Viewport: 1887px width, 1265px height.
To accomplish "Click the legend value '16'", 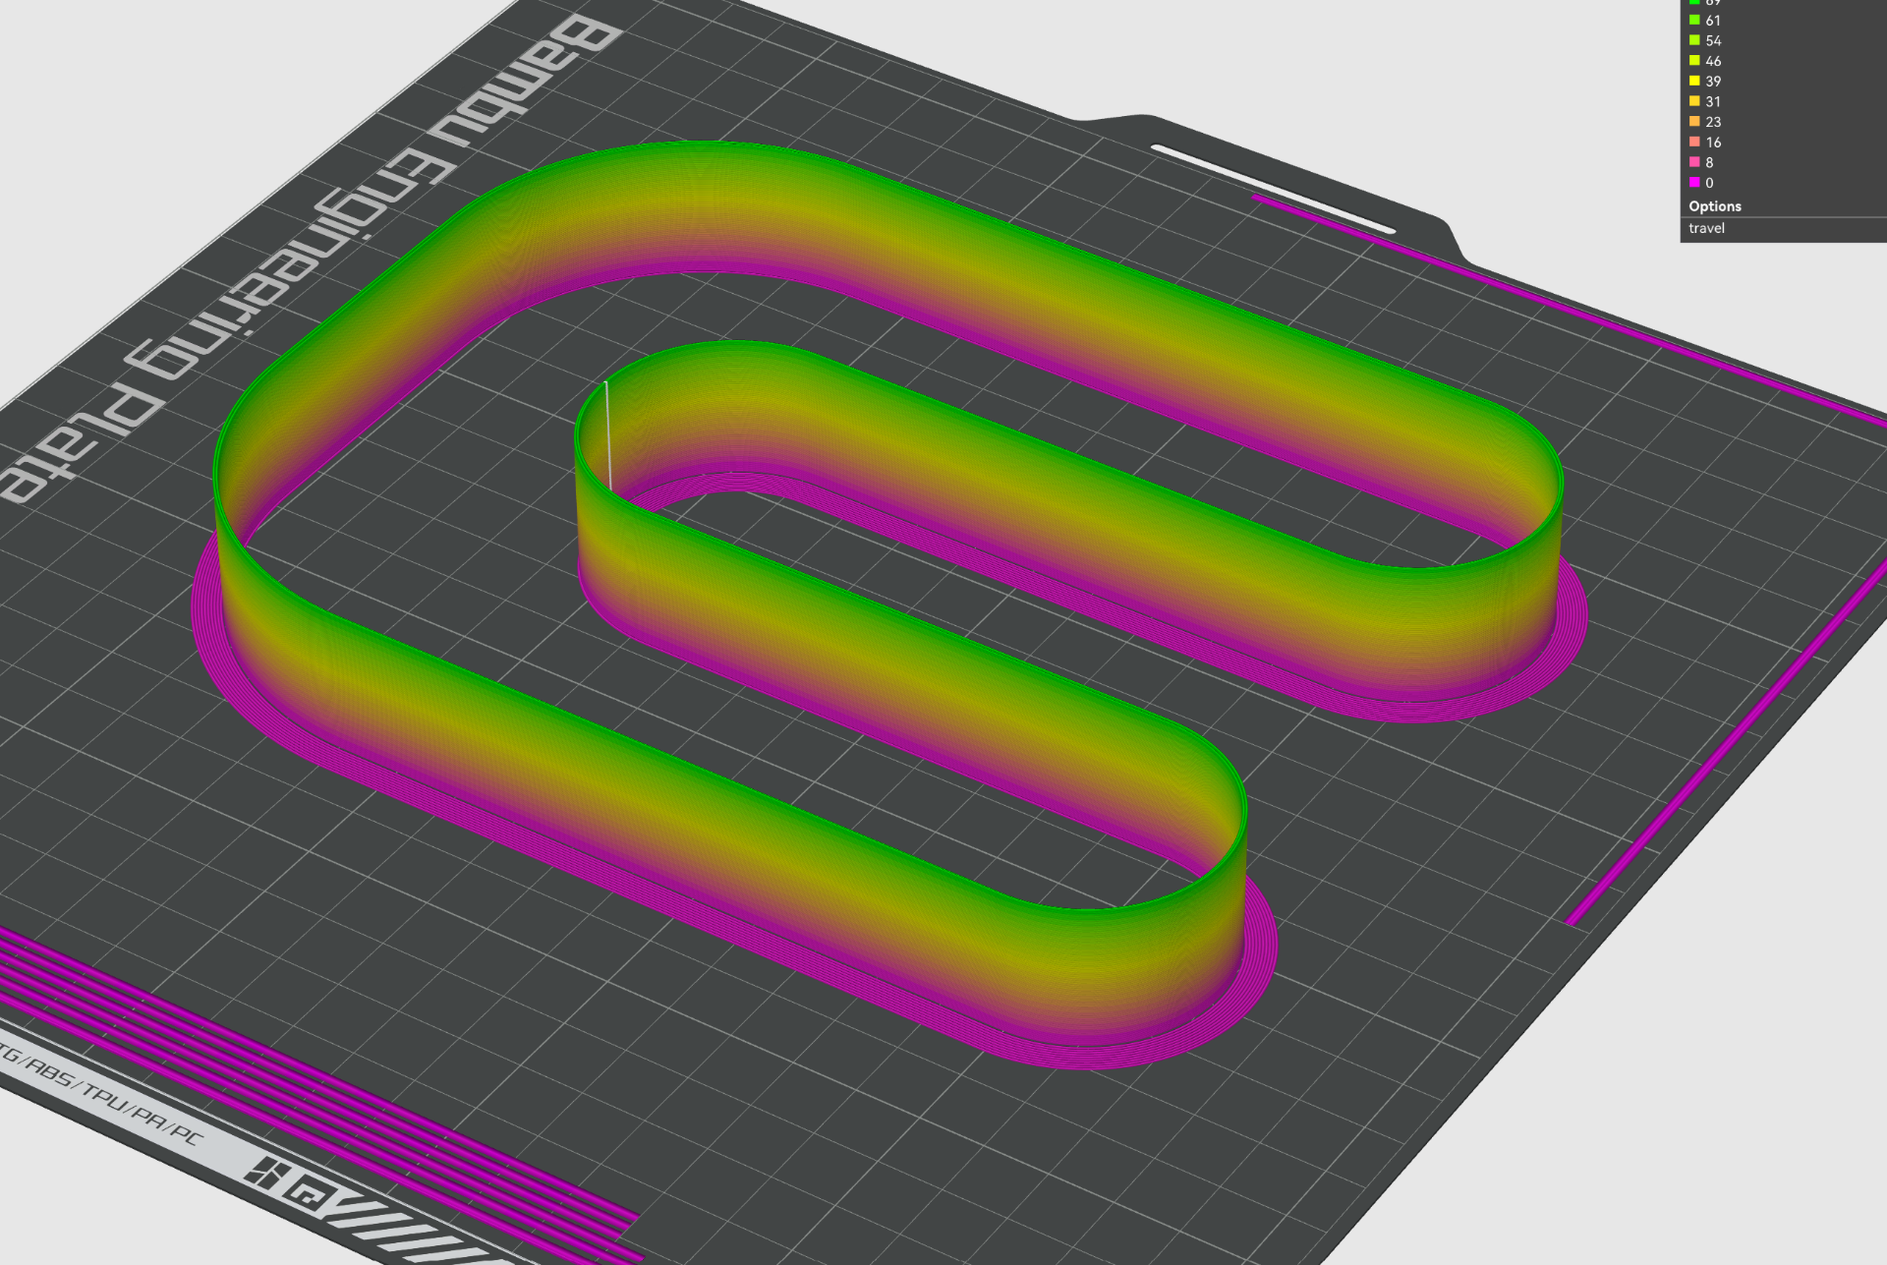I will pos(1713,143).
